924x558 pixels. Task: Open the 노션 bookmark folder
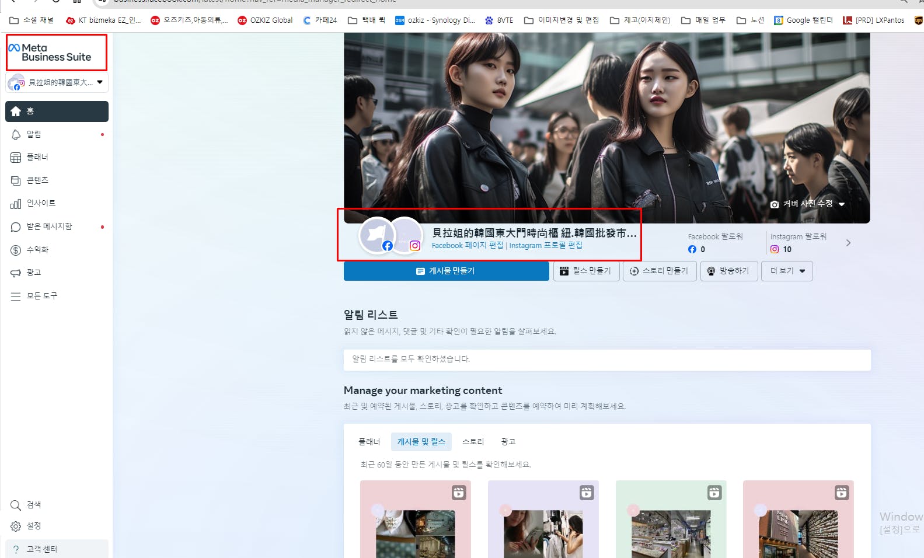pos(751,20)
